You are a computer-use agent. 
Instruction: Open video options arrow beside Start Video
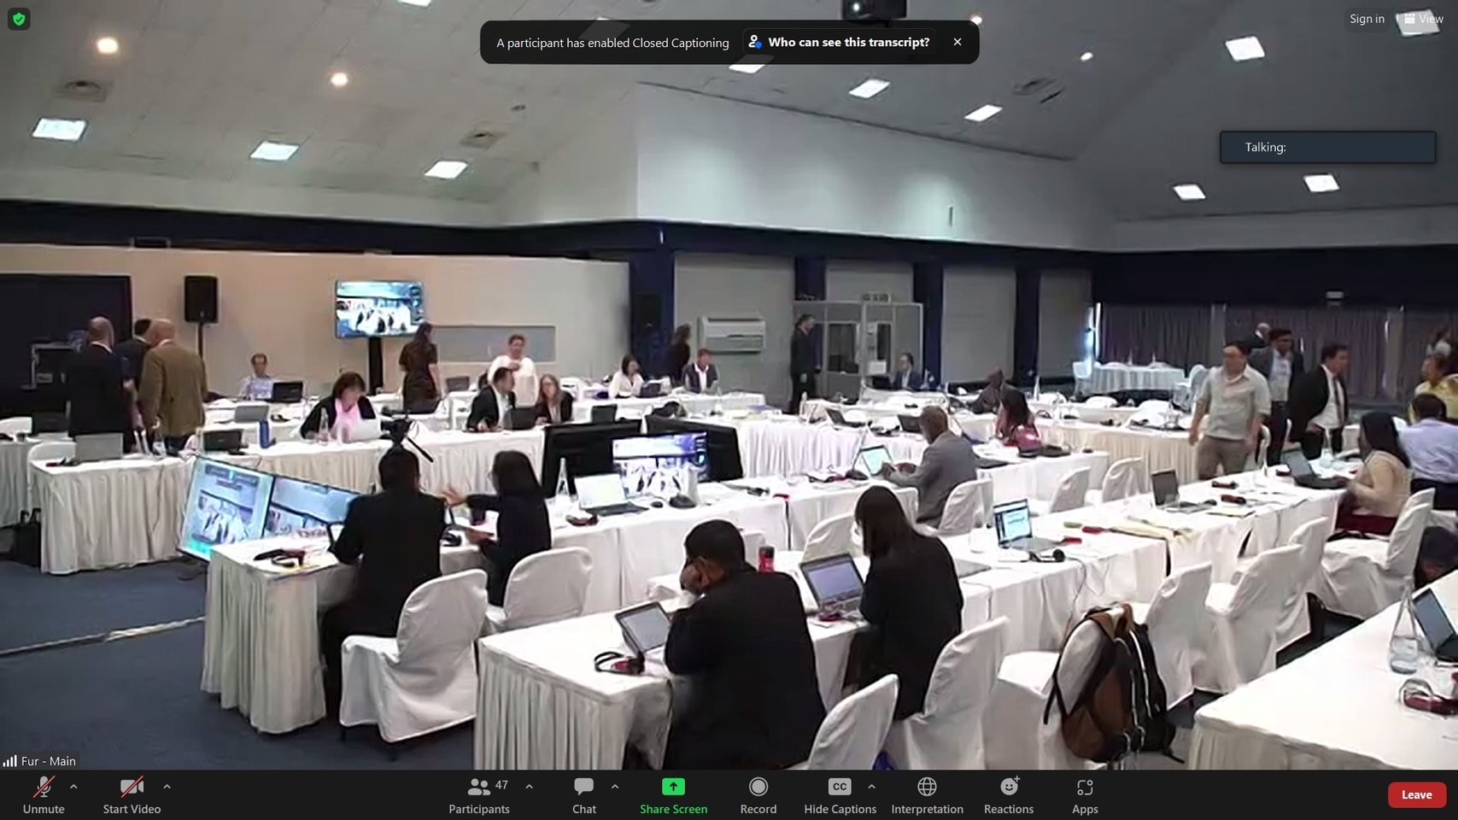click(x=167, y=787)
